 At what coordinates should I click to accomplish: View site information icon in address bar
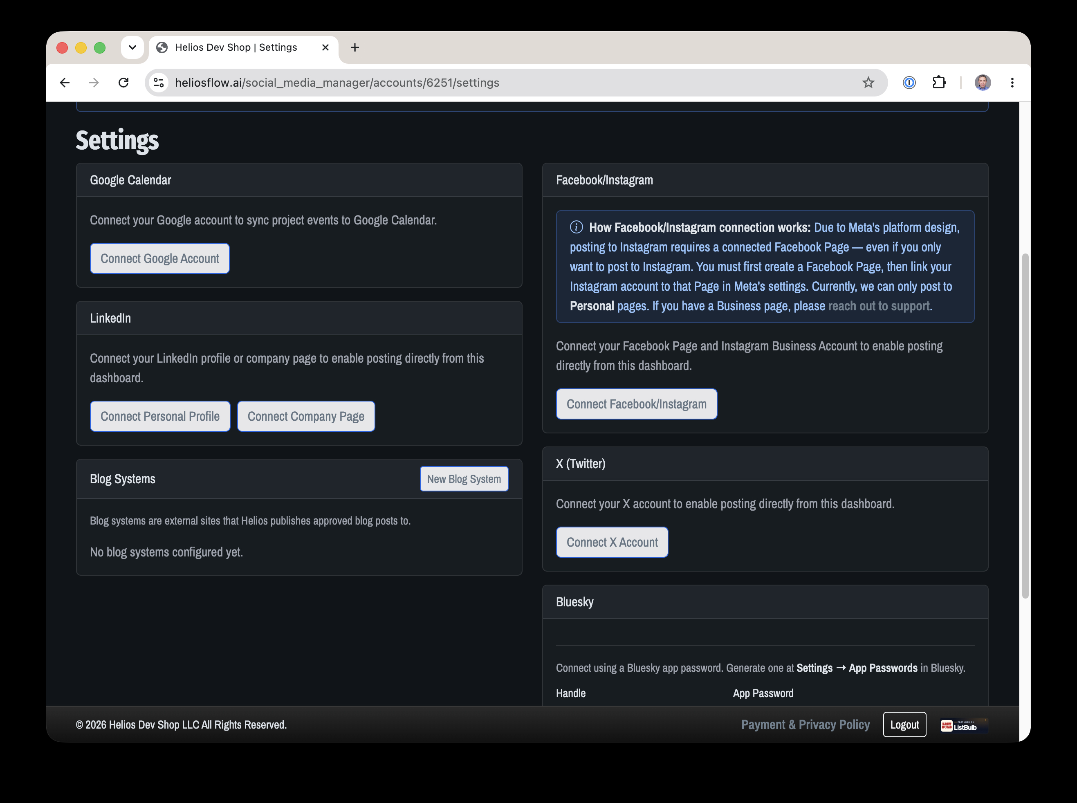[159, 83]
